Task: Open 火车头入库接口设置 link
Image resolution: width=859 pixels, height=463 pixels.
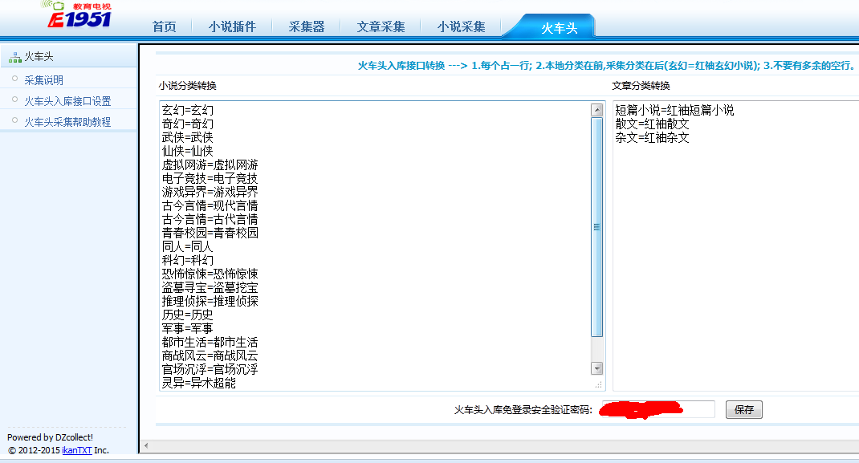Action: point(67,101)
